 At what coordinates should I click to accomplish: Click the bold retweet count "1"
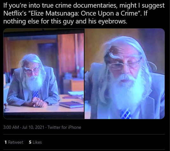(x=6, y=142)
